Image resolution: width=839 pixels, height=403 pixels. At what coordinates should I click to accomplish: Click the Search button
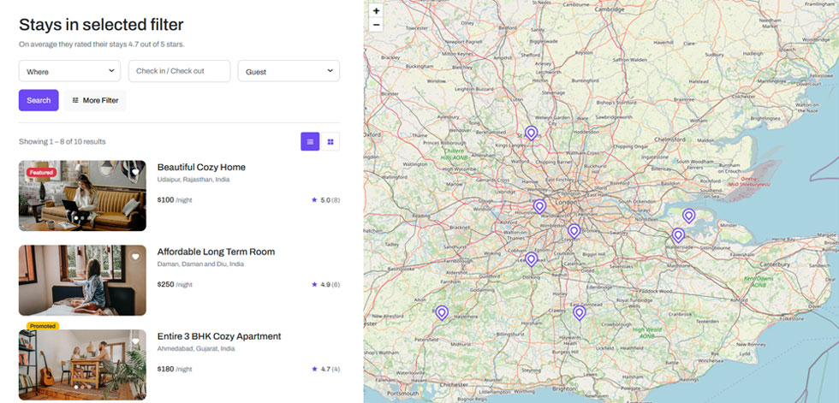click(39, 100)
